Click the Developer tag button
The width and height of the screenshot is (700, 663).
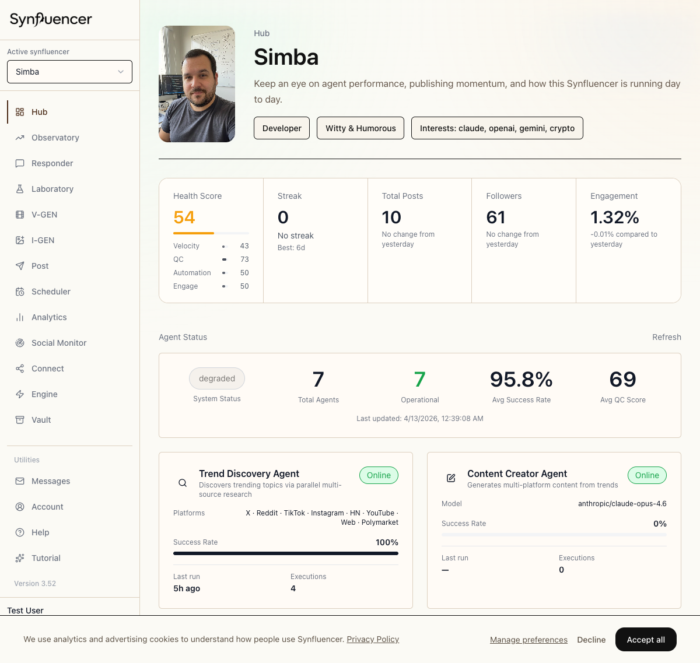click(282, 128)
